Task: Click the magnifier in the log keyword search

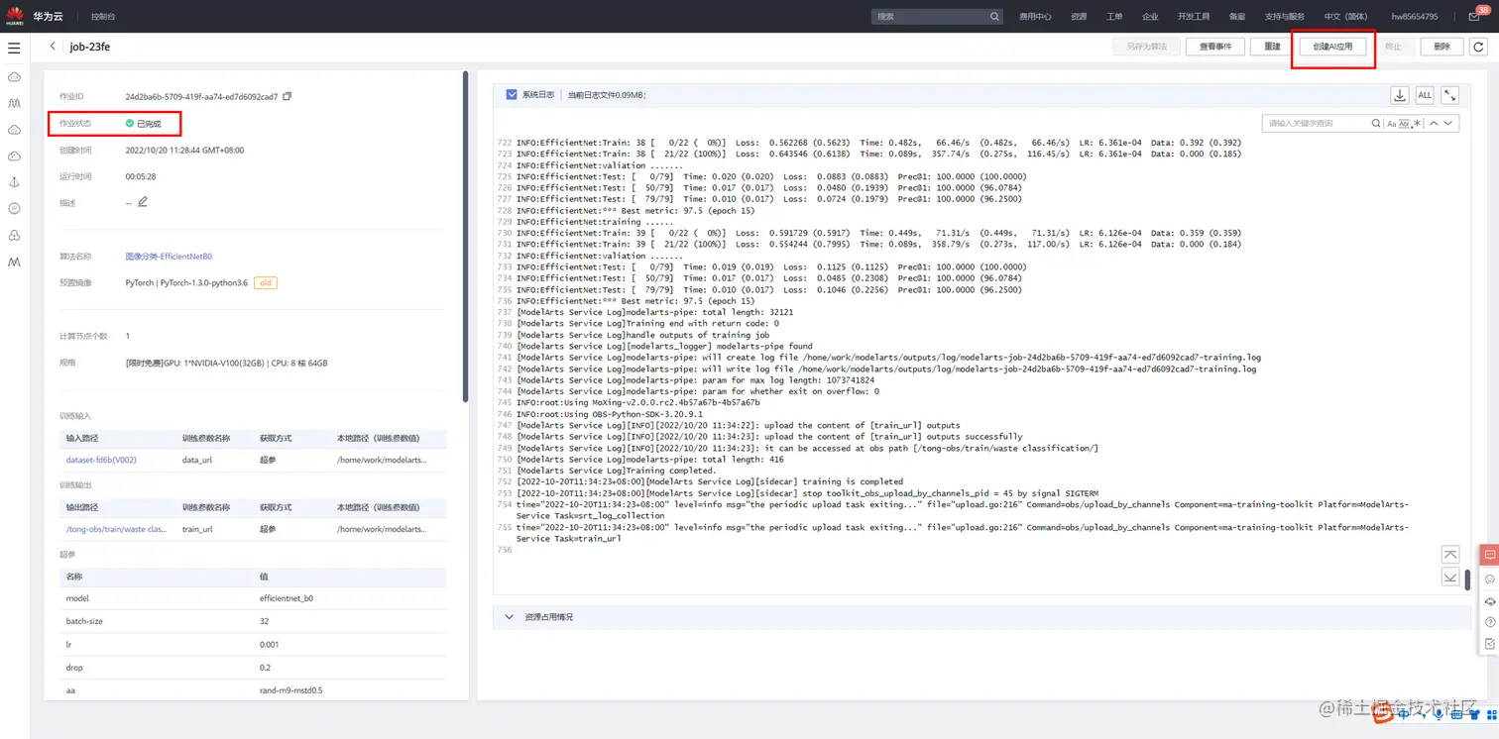Action: tap(1376, 124)
